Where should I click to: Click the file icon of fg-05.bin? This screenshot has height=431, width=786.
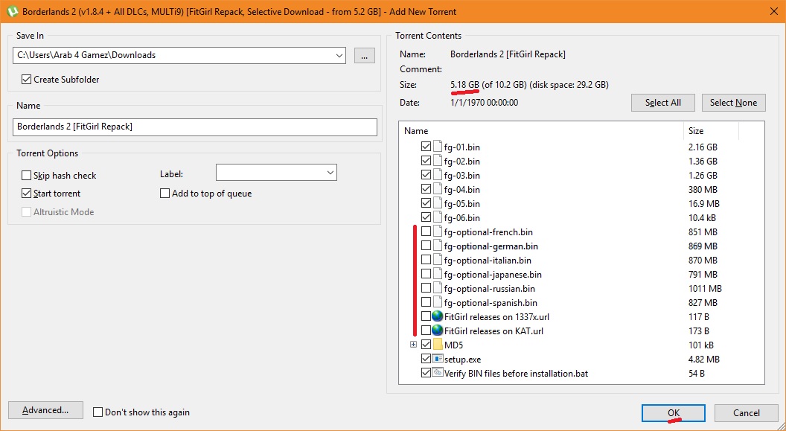point(438,203)
